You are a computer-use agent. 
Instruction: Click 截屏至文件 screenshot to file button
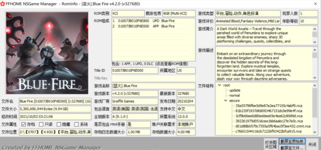coord(292,147)
